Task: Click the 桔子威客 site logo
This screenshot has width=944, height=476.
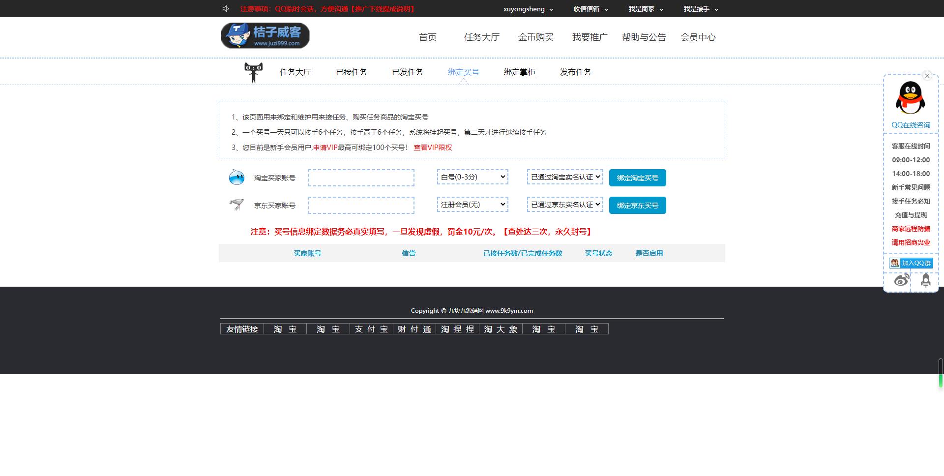Action: 265,35
